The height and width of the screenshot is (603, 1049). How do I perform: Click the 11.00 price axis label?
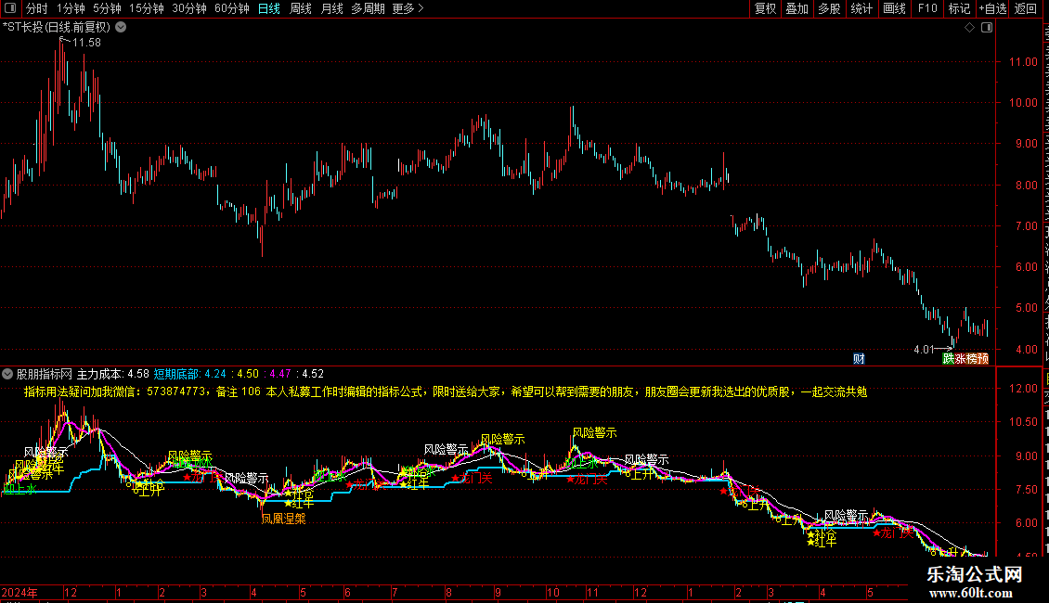coord(1023,62)
